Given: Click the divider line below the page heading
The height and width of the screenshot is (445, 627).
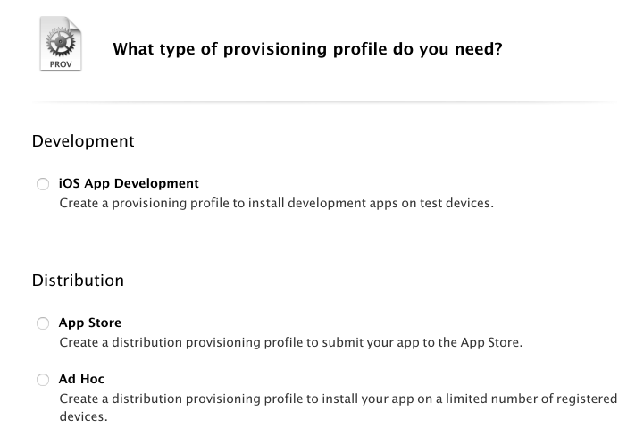Looking at the screenshot, I should (323, 101).
